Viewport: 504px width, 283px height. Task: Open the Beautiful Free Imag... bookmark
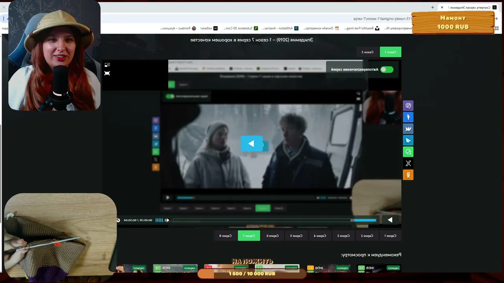point(361,28)
